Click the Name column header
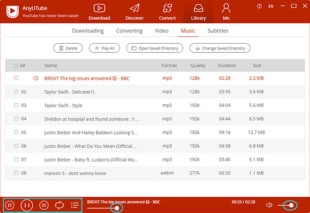 pos(51,66)
